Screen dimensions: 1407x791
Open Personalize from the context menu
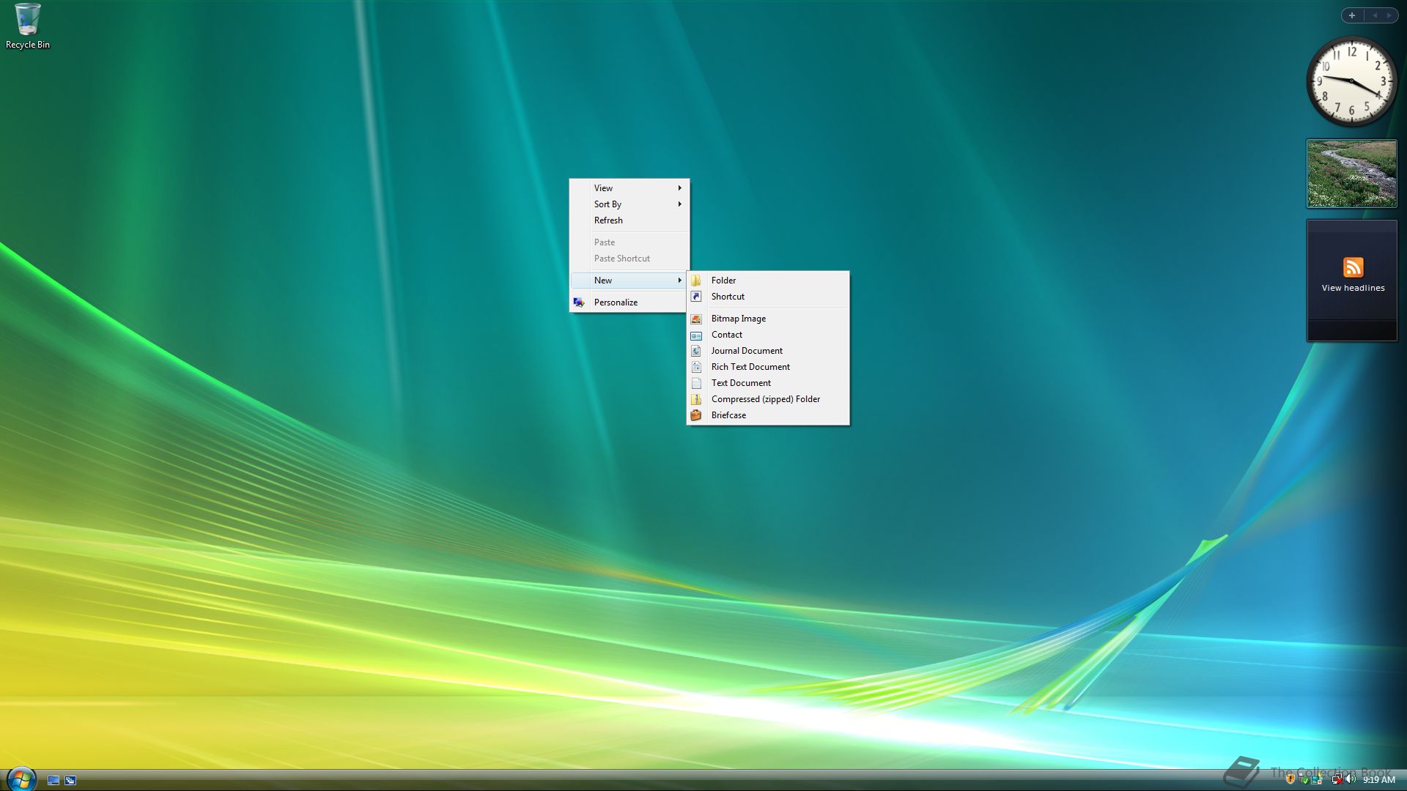click(629, 302)
